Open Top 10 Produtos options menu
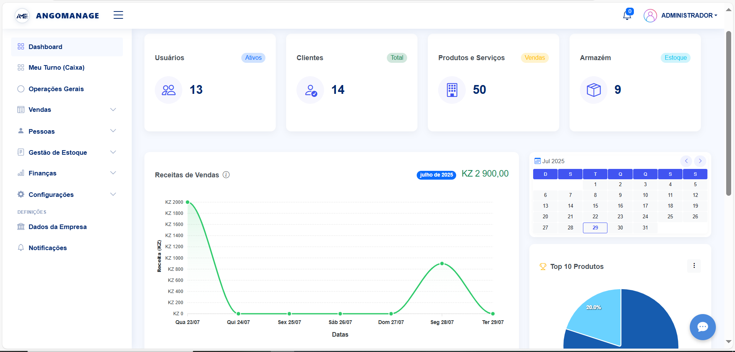This screenshot has width=735, height=352. pos(694,266)
